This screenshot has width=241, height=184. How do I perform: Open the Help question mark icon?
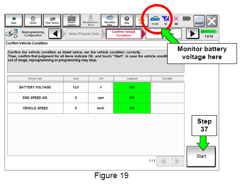click(127, 20)
